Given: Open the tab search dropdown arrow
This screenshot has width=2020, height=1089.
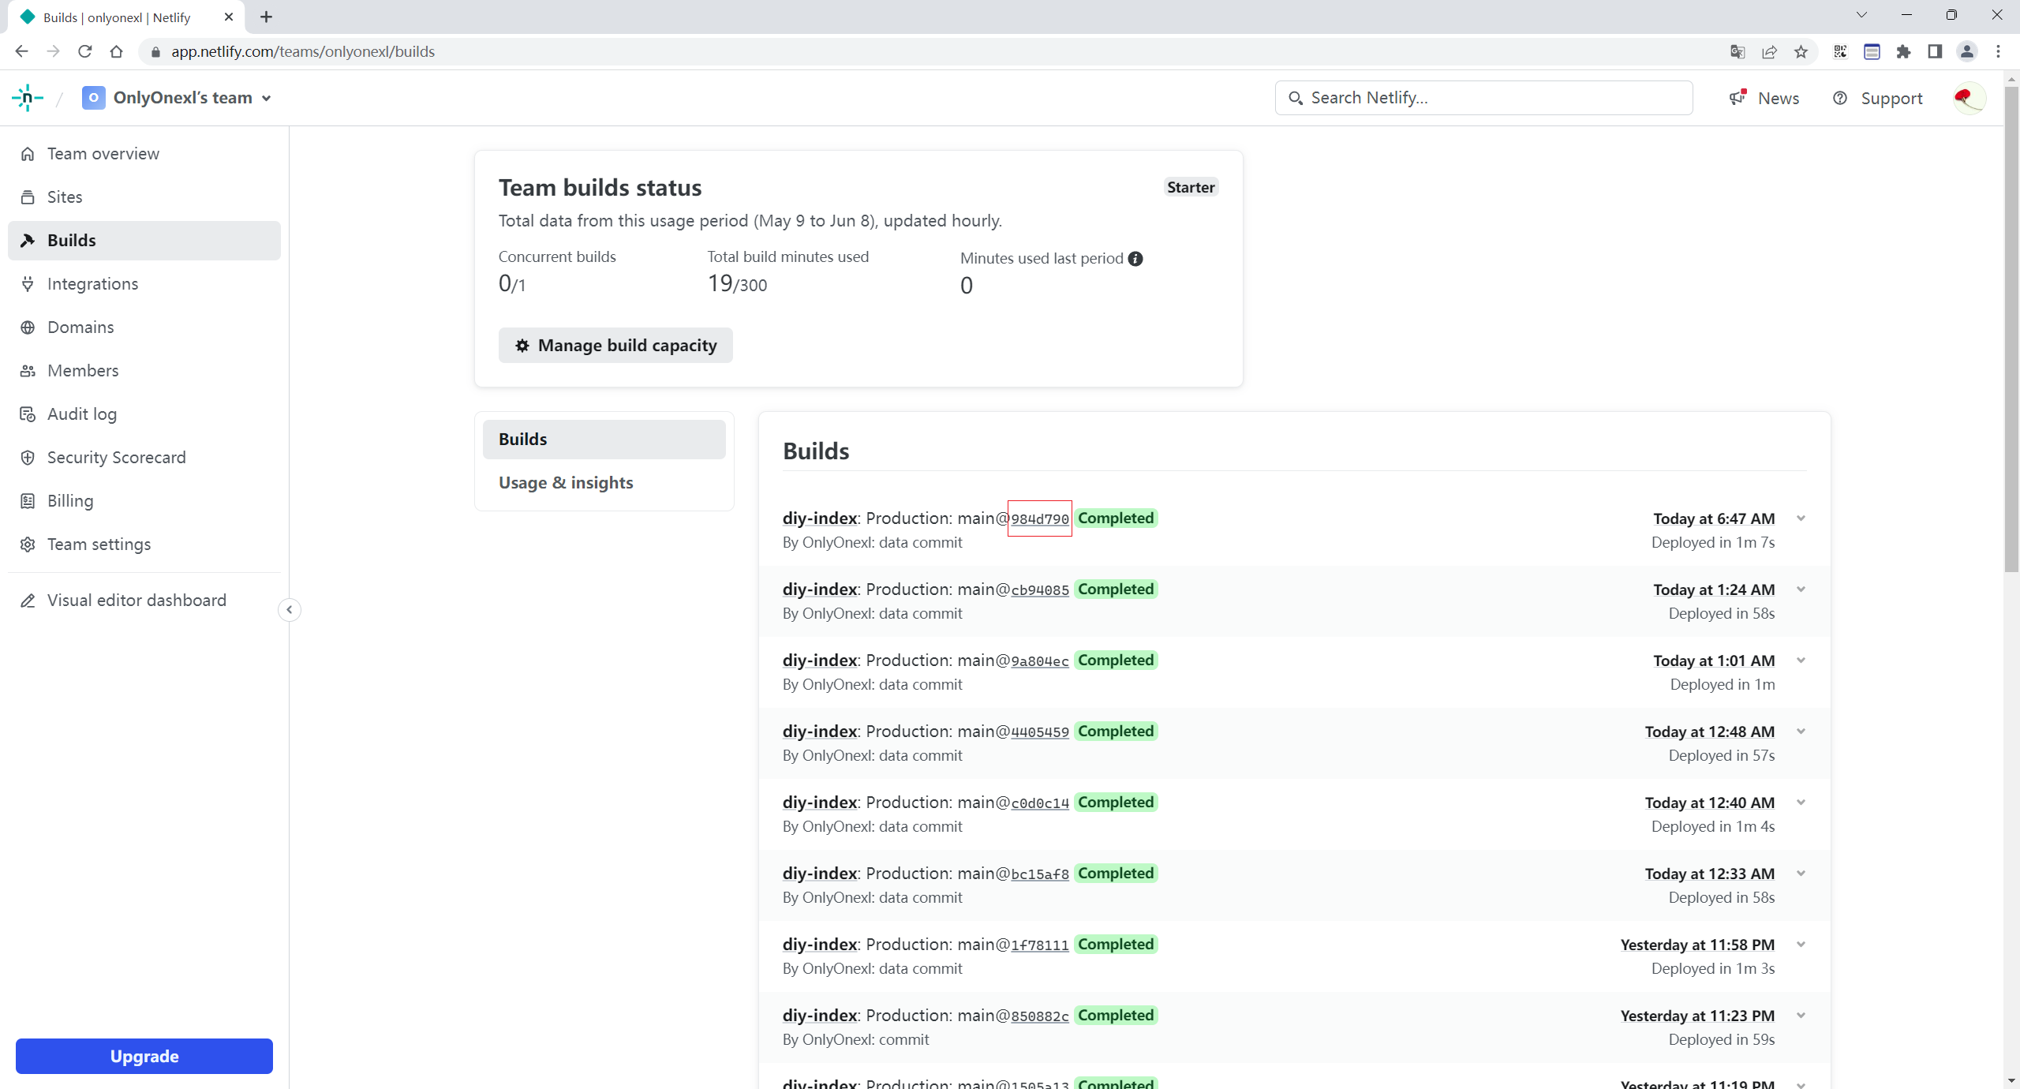Looking at the screenshot, I should click(1861, 15).
